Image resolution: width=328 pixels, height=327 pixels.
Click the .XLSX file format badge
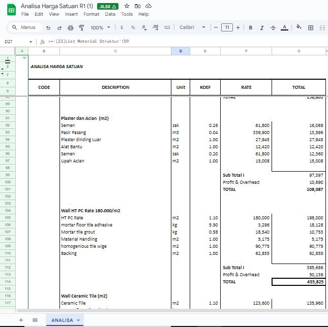pos(108,7)
